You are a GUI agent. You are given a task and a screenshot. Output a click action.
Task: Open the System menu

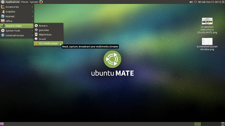pos(34,2)
